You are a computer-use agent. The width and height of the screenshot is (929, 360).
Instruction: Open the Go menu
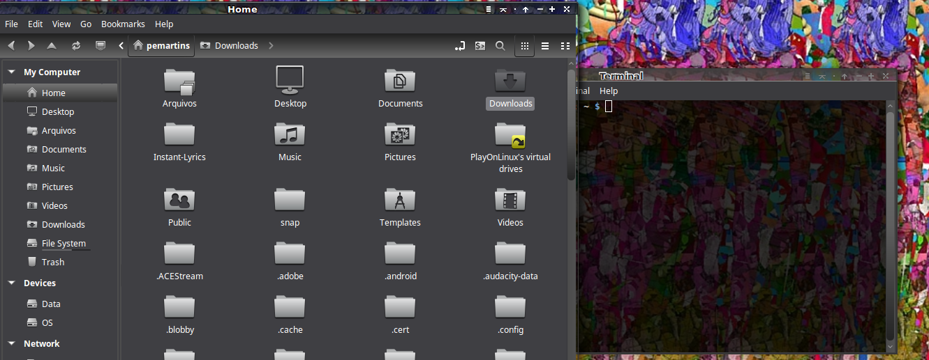coord(86,24)
